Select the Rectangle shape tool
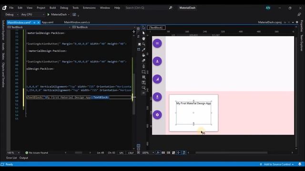 143,72
